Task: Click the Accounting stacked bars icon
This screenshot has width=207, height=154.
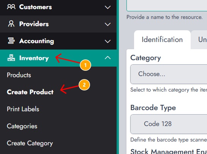Action: tap(11, 40)
